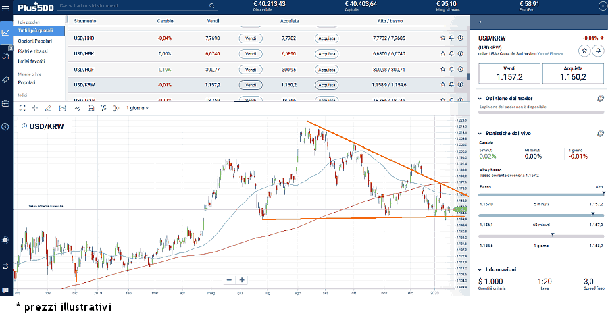Select the crosshair tool in chart toolbar

tap(34, 108)
